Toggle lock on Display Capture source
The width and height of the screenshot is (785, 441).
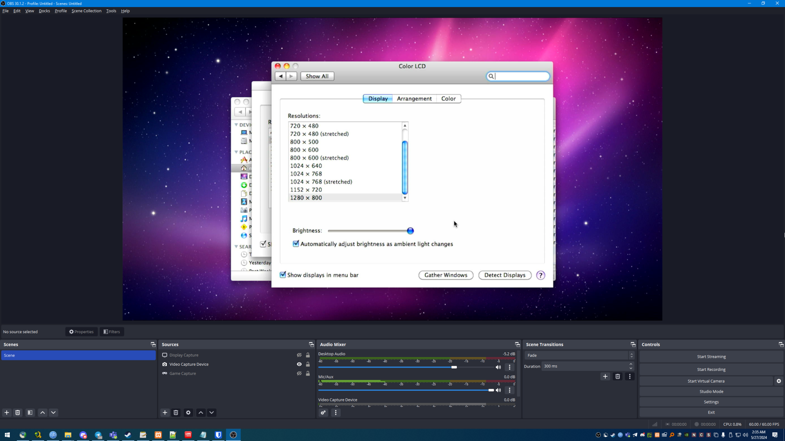click(308, 355)
